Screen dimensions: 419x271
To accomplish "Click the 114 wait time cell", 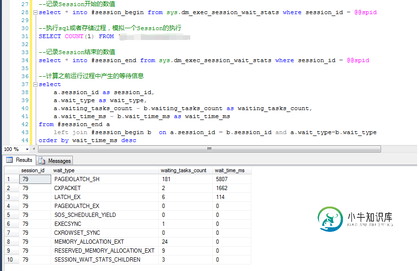I will point(232,197).
